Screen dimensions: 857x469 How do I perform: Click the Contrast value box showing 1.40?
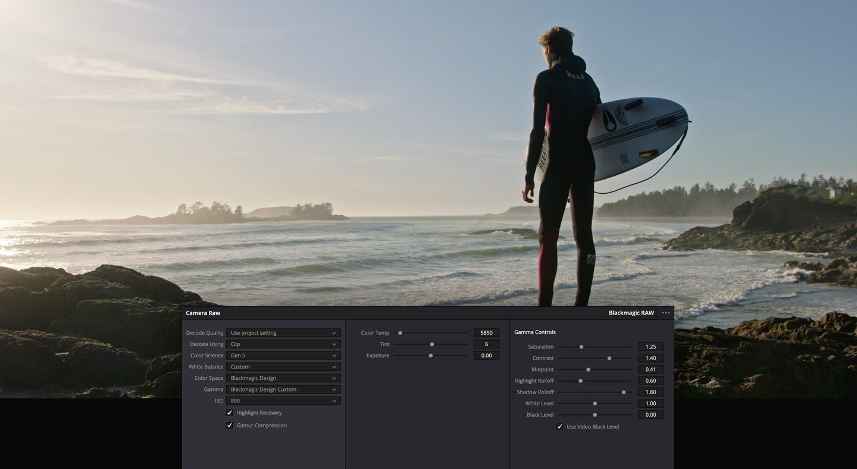[x=650, y=358]
